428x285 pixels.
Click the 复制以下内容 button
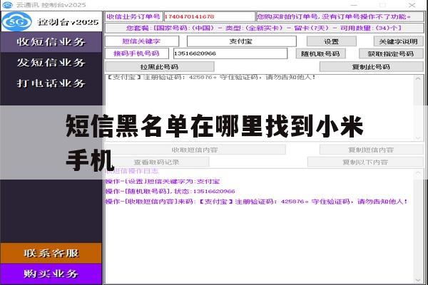[x=365, y=162]
